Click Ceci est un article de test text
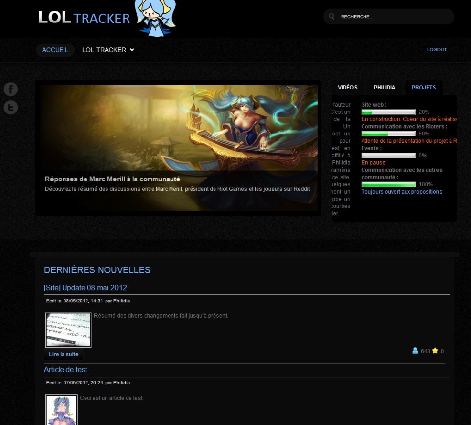This screenshot has height=425, width=471. (112, 398)
